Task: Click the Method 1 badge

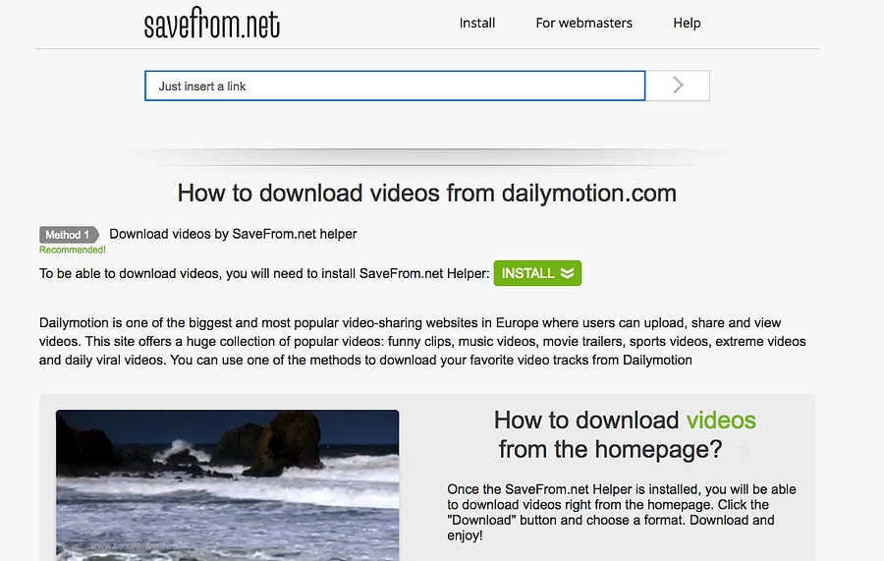Action: tap(69, 235)
